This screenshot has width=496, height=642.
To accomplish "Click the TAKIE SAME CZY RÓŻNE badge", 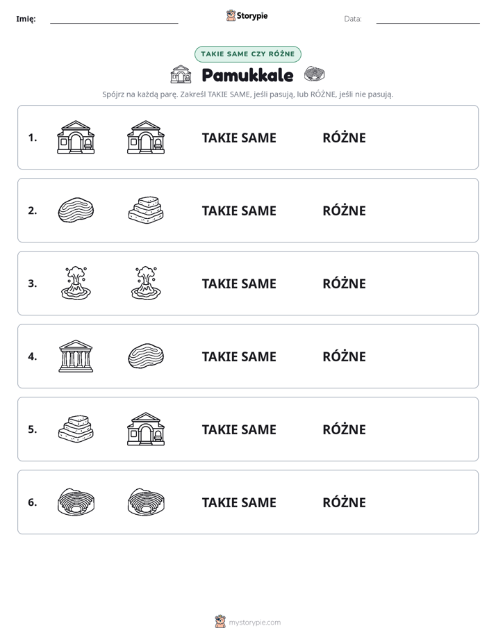I will pyautogui.click(x=247, y=54).
